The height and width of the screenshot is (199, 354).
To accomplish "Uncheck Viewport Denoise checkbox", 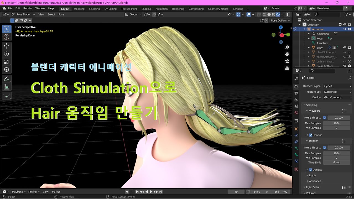I will point(311,135).
